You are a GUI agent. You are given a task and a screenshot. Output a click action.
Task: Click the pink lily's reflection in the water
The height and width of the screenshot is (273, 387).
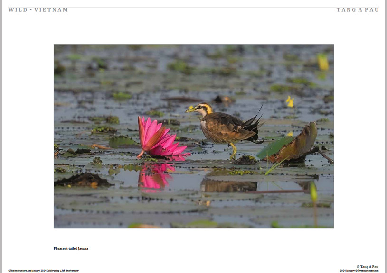(155, 177)
